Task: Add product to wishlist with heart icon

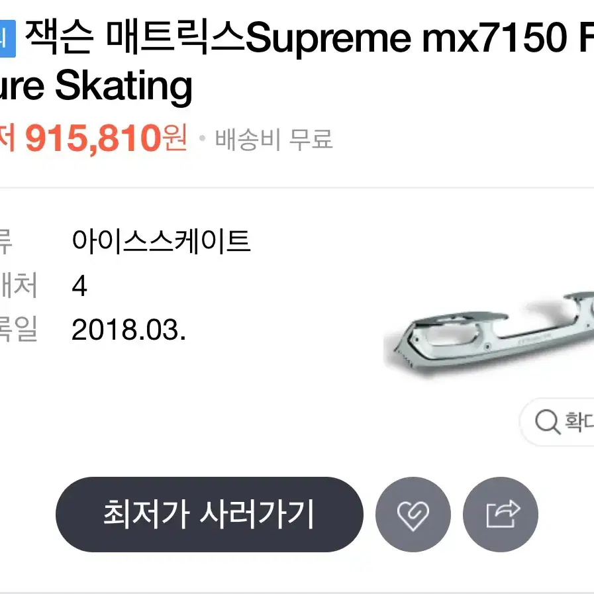Action: point(413,514)
